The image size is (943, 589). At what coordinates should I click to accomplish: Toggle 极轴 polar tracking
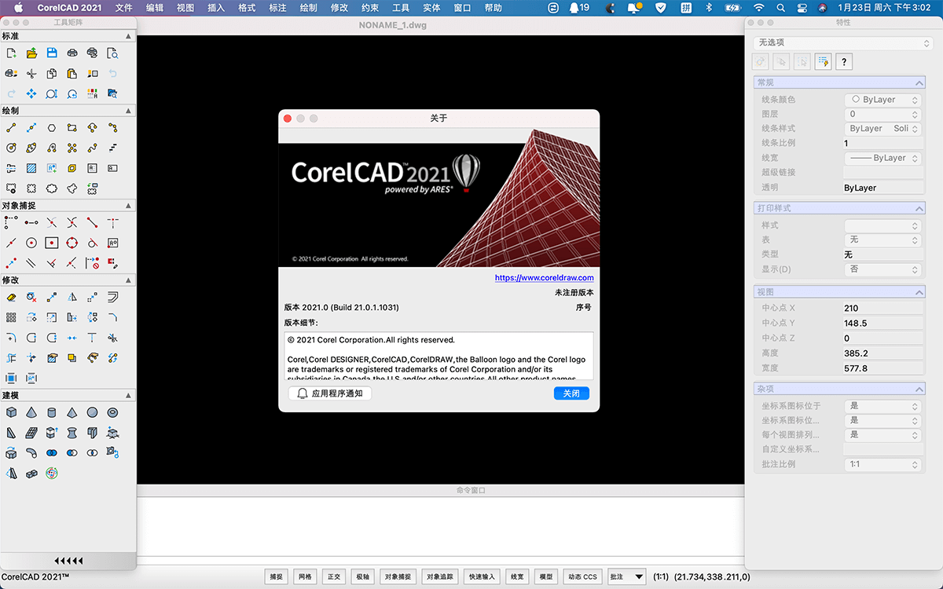click(x=362, y=576)
